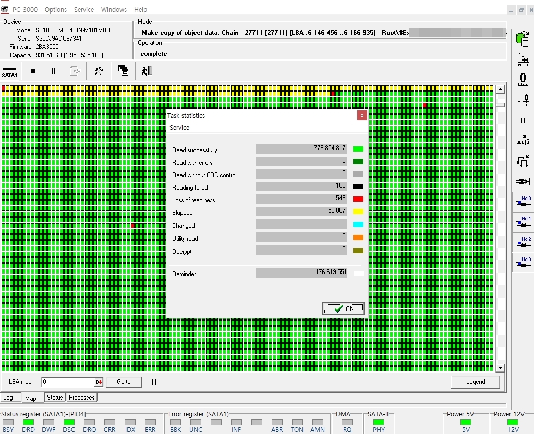Click the Skipped yellow swatch
This screenshot has width=534, height=434.
(358, 212)
